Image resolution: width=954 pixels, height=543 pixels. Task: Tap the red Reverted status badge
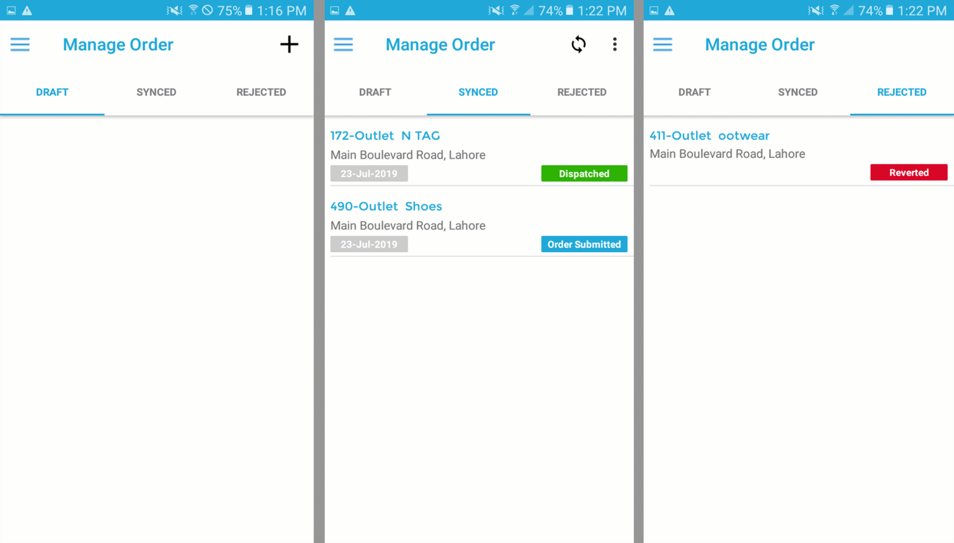coord(908,172)
